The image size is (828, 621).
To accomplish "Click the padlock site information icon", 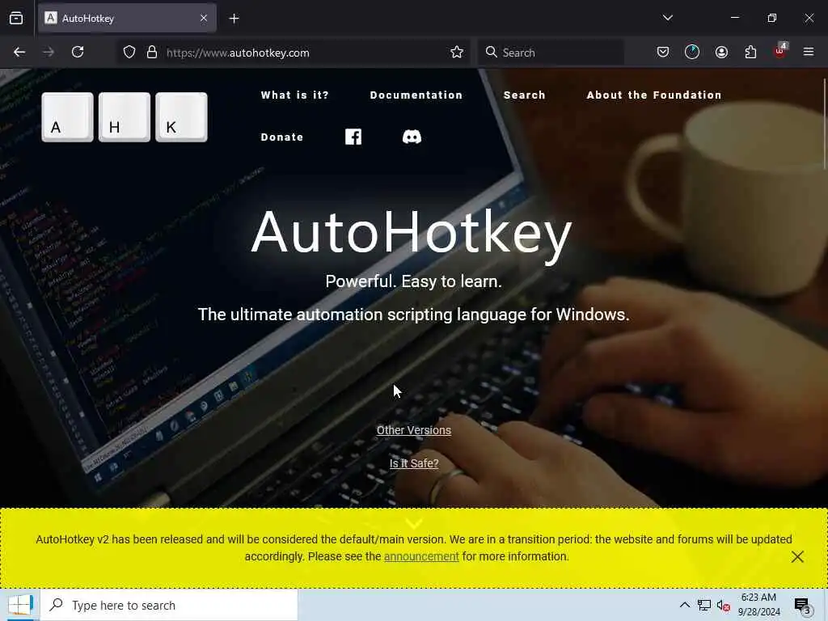I will pyautogui.click(x=152, y=53).
